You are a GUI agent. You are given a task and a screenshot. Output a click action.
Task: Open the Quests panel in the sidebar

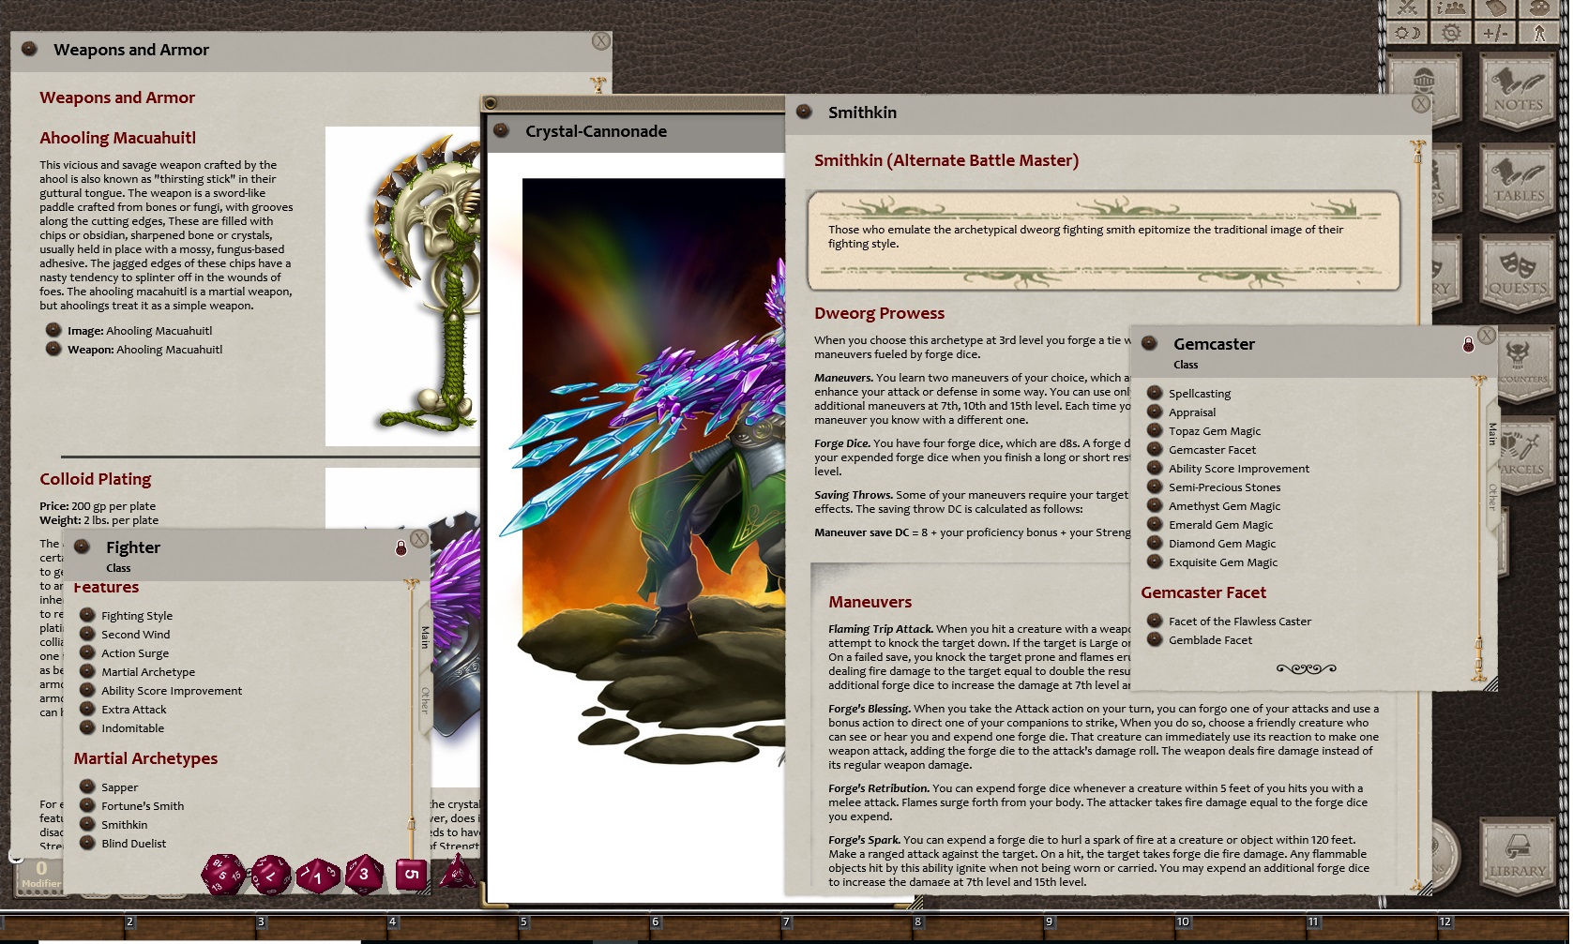tap(1518, 272)
